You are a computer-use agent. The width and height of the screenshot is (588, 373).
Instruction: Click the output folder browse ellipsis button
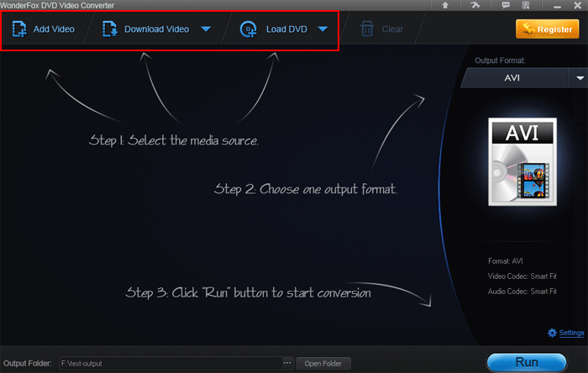[287, 363]
